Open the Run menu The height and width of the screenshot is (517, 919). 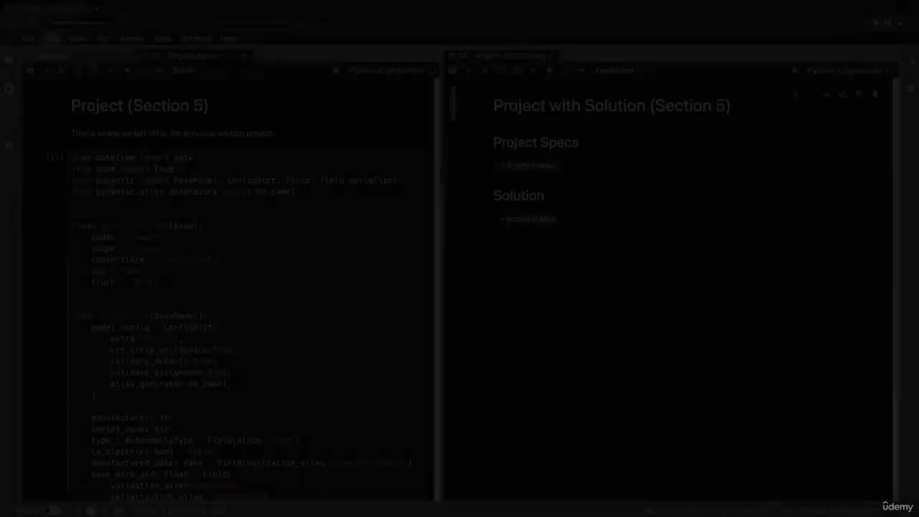point(103,38)
